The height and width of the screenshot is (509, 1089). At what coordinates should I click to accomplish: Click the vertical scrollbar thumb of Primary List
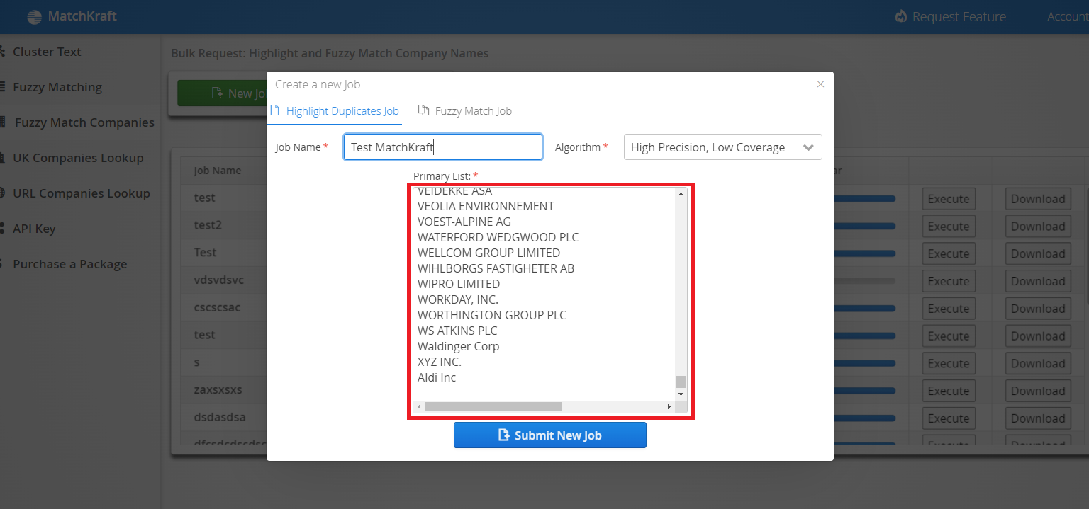[681, 382]
